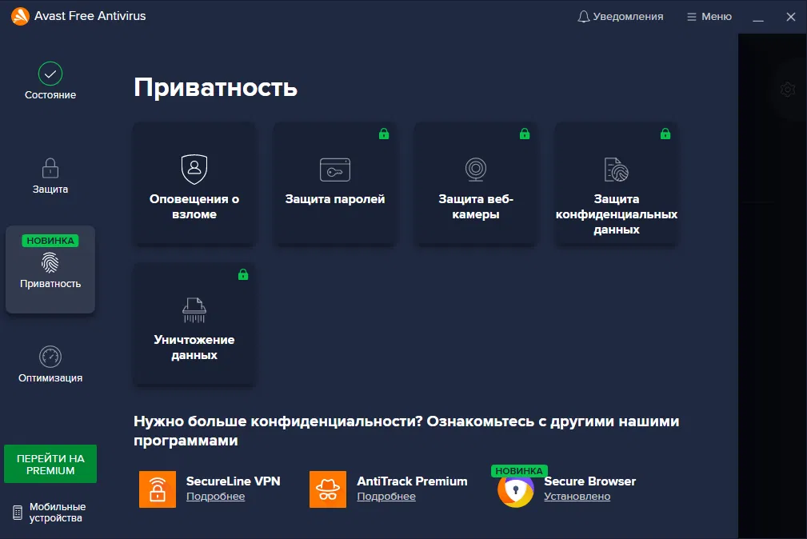
Task: Click the Нужно больше конфиденциальности heading
Action: (406, 431)
